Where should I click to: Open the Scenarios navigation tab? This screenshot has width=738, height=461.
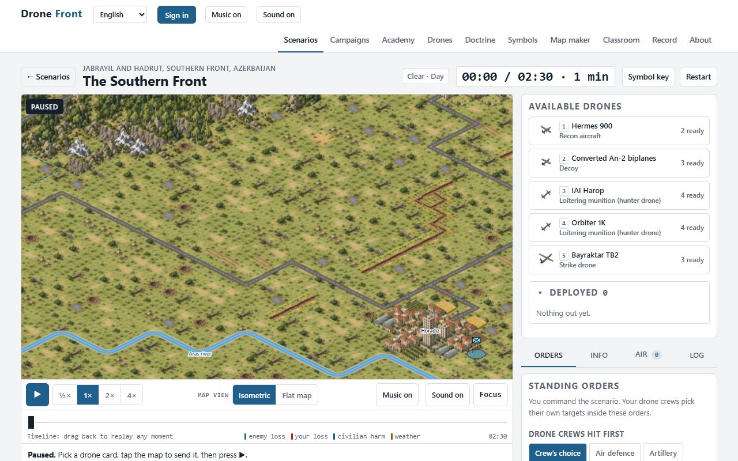[301, 40]
